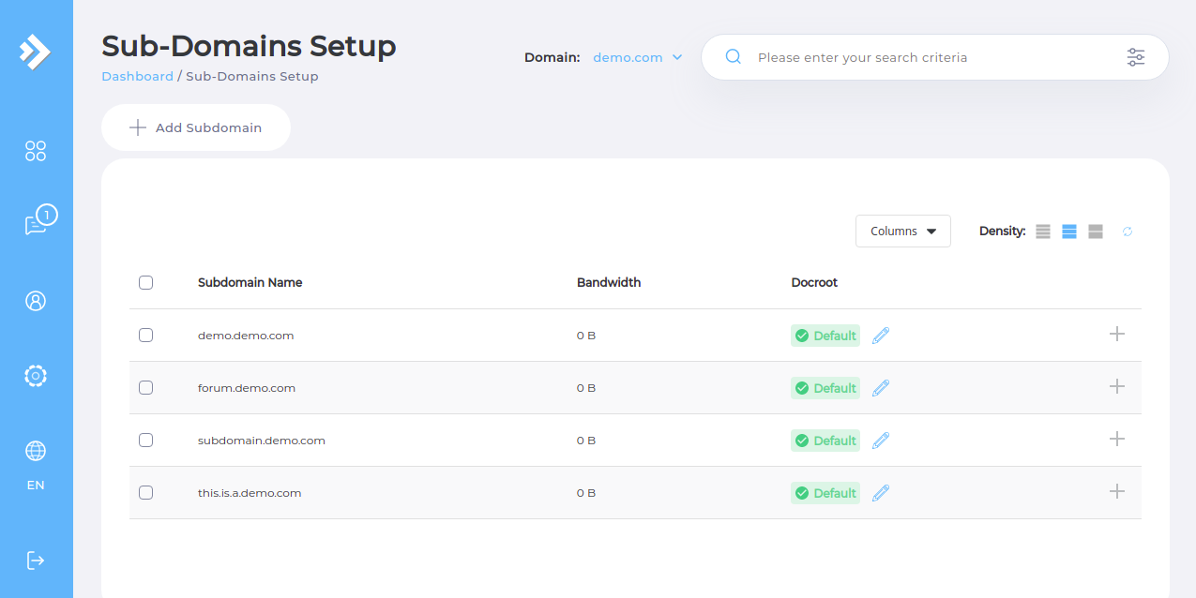Open the widgets grid sidebar icon
Screen dimensions: 1196x598
tap(36, 151)
